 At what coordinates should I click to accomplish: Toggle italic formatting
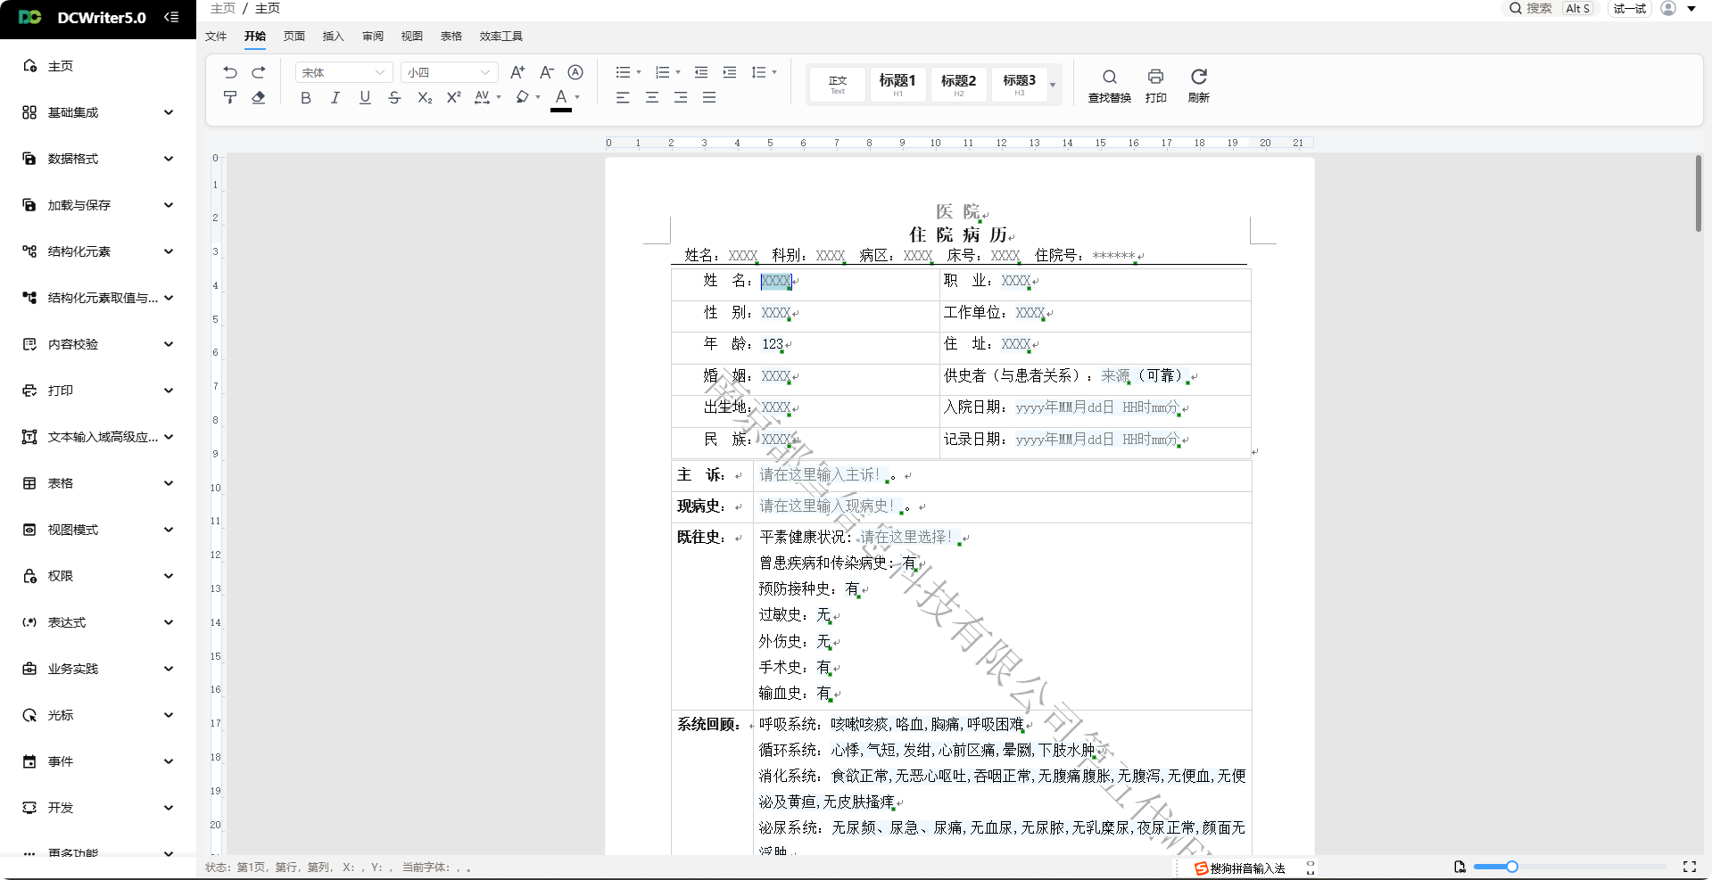(x=335, y=97)
